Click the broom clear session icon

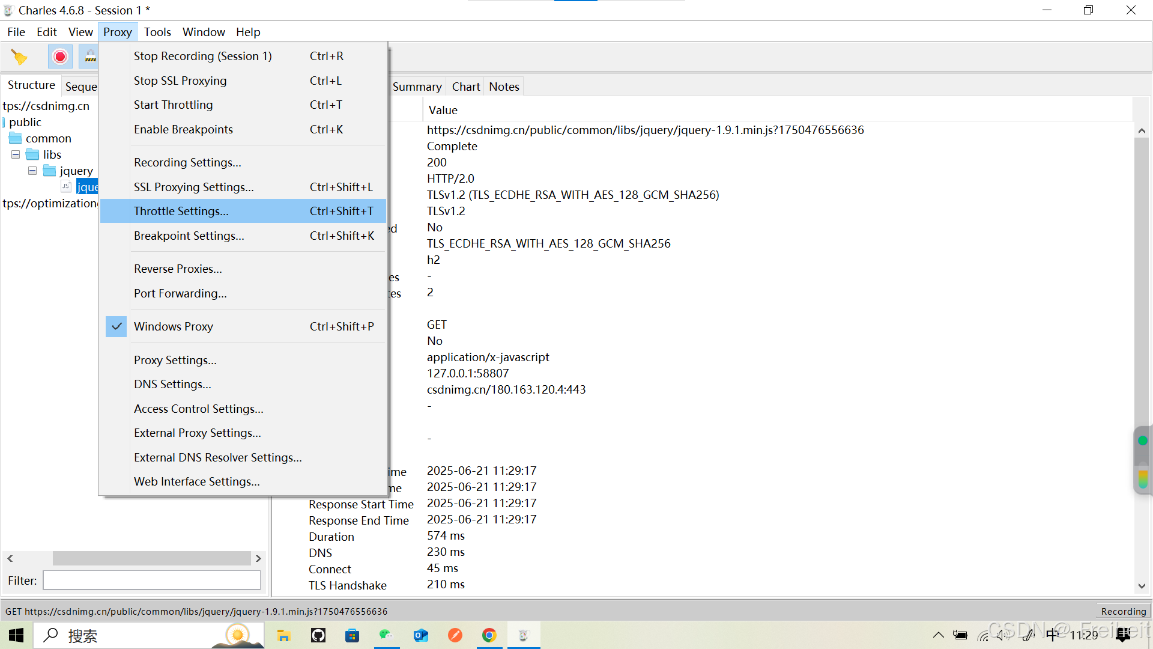click(19, 57)
